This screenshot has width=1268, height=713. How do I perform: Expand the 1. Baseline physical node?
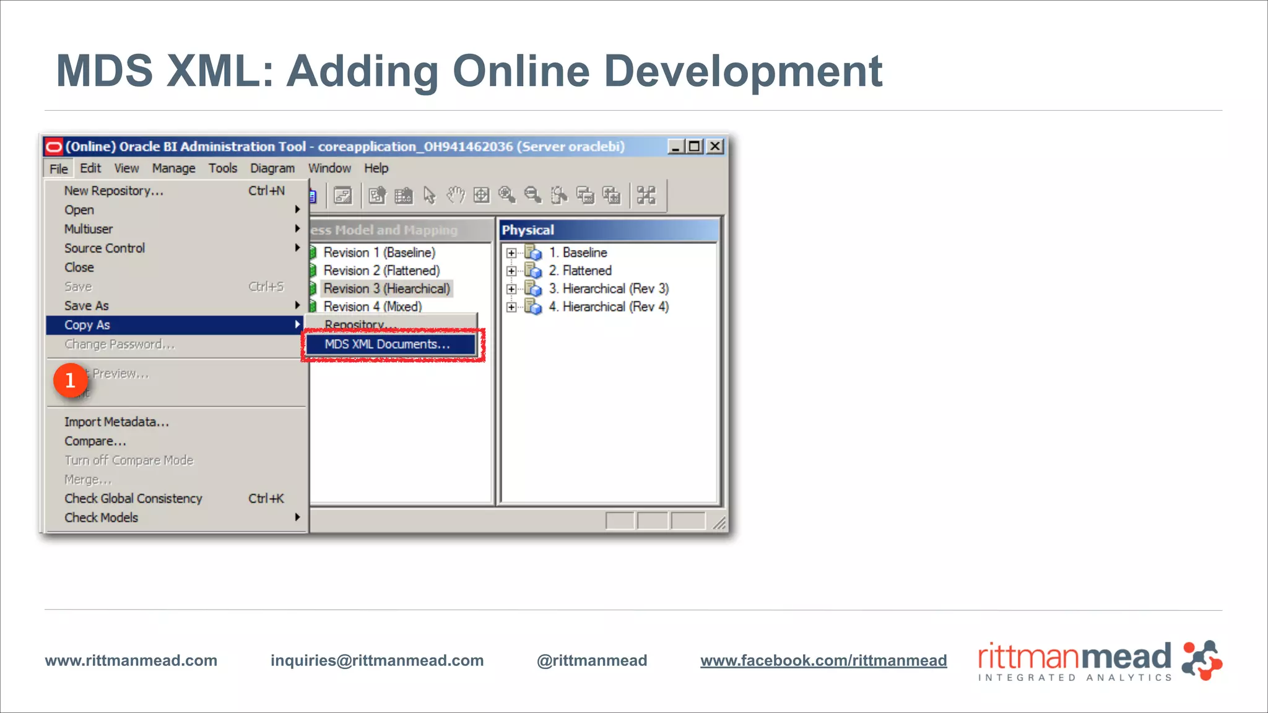click(511, 253)
